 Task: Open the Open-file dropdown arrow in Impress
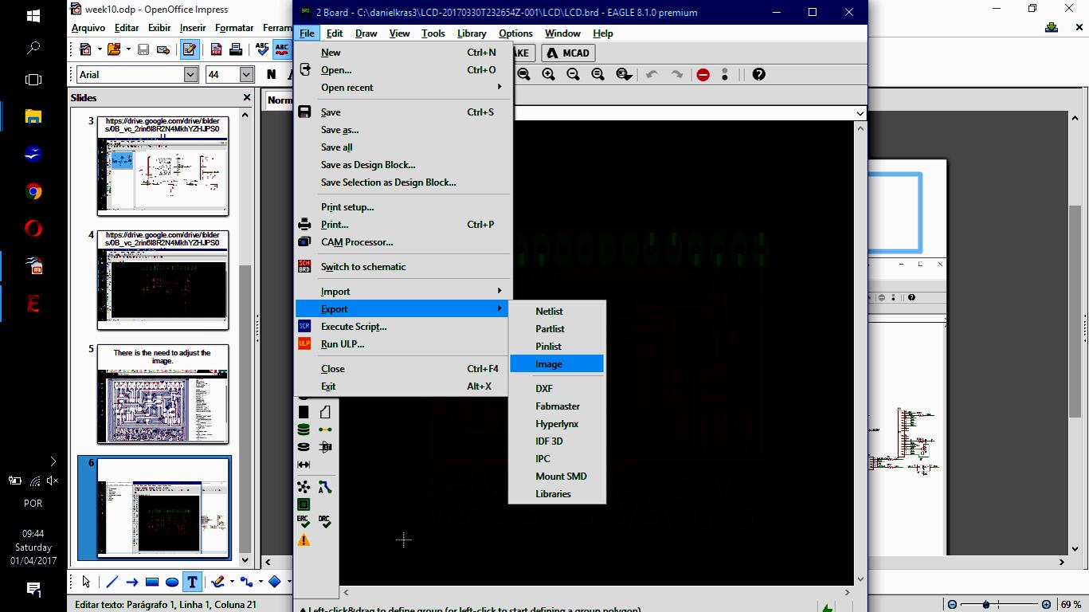pos(127,49)
